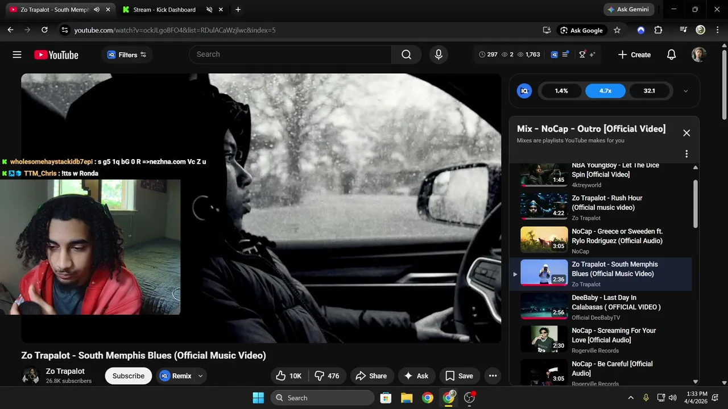Open the blue NordVPN-style extension icon

(x=641, y=30)
